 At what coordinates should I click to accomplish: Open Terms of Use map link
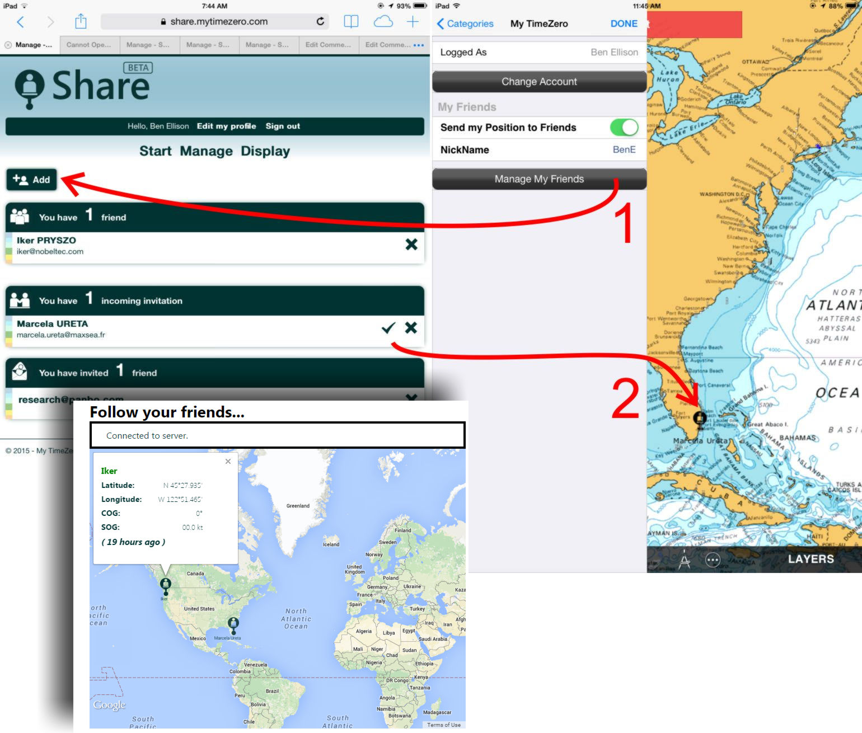444,725
